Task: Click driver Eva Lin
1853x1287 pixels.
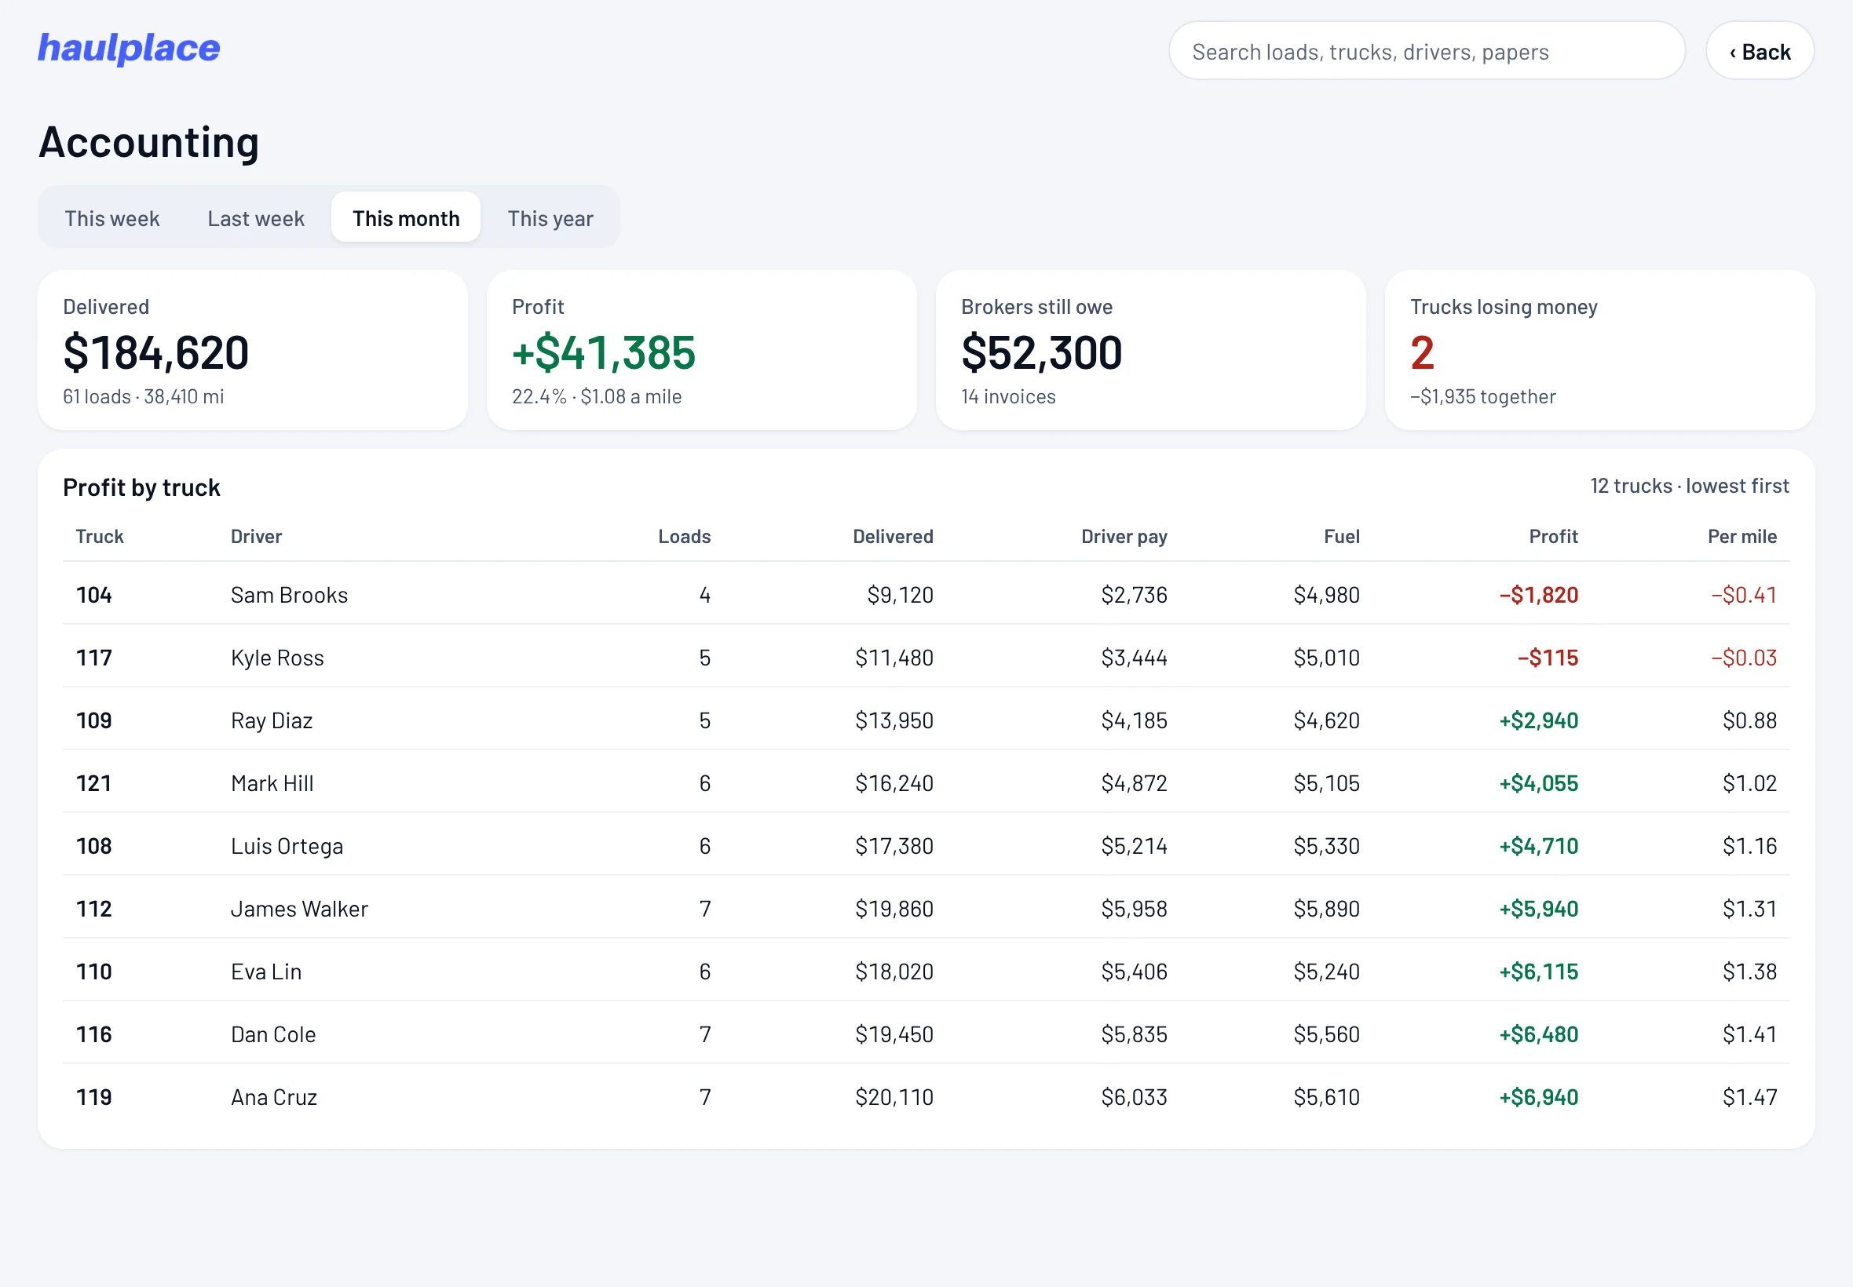Action: (x=266, y=972)
